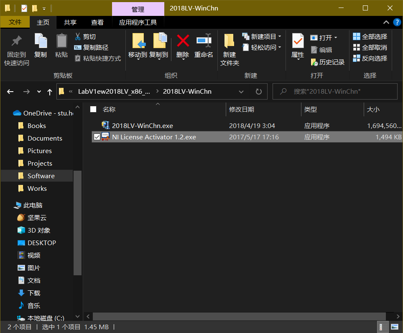Click the horizontal scrollbar in file list
Viewport: 403px width, 333px height.
click(x=239, y=316)
